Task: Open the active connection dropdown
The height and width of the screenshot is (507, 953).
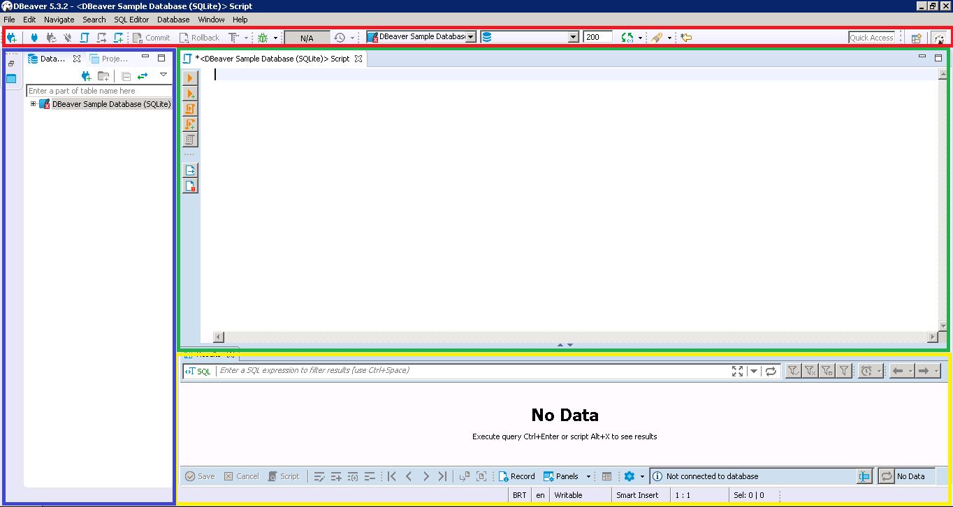Action: click(x=471, y=37)
